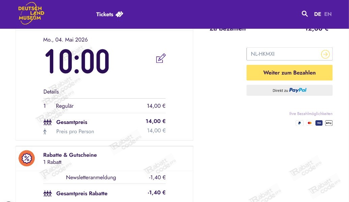Click the ticket icon next to Tickets
The height and width of the screenshot is (202, 349).
click(x=119, y=14)
